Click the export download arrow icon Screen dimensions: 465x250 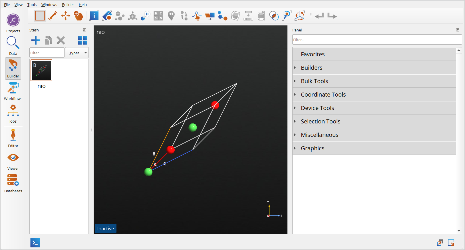coord(248,16)
